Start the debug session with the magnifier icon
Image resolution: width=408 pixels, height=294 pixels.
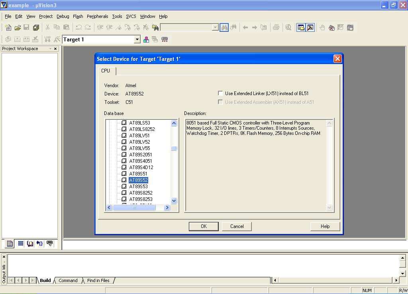288,27
